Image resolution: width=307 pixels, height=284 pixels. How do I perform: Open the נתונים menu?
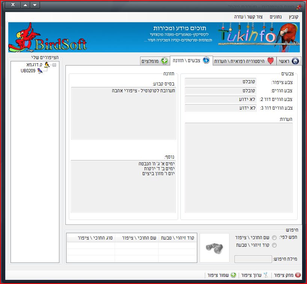276,17
